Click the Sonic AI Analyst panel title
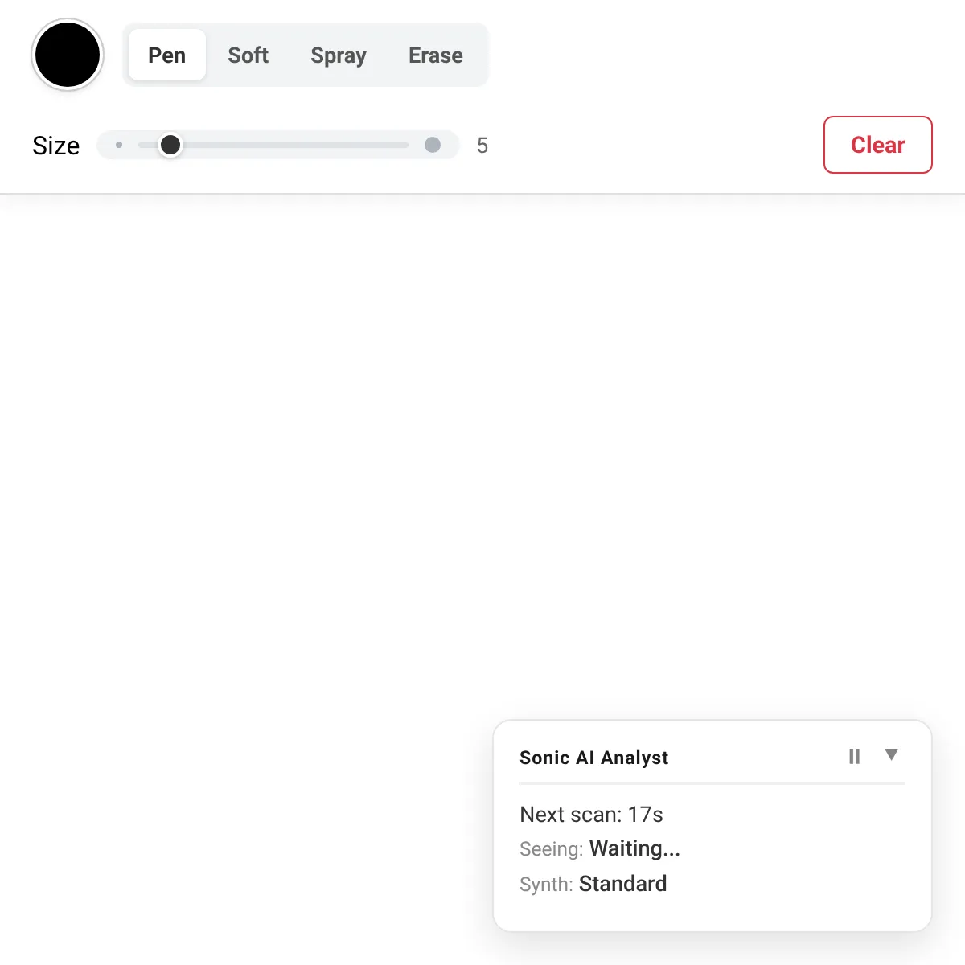Viewport: 965px width, 965px height. 593,757
